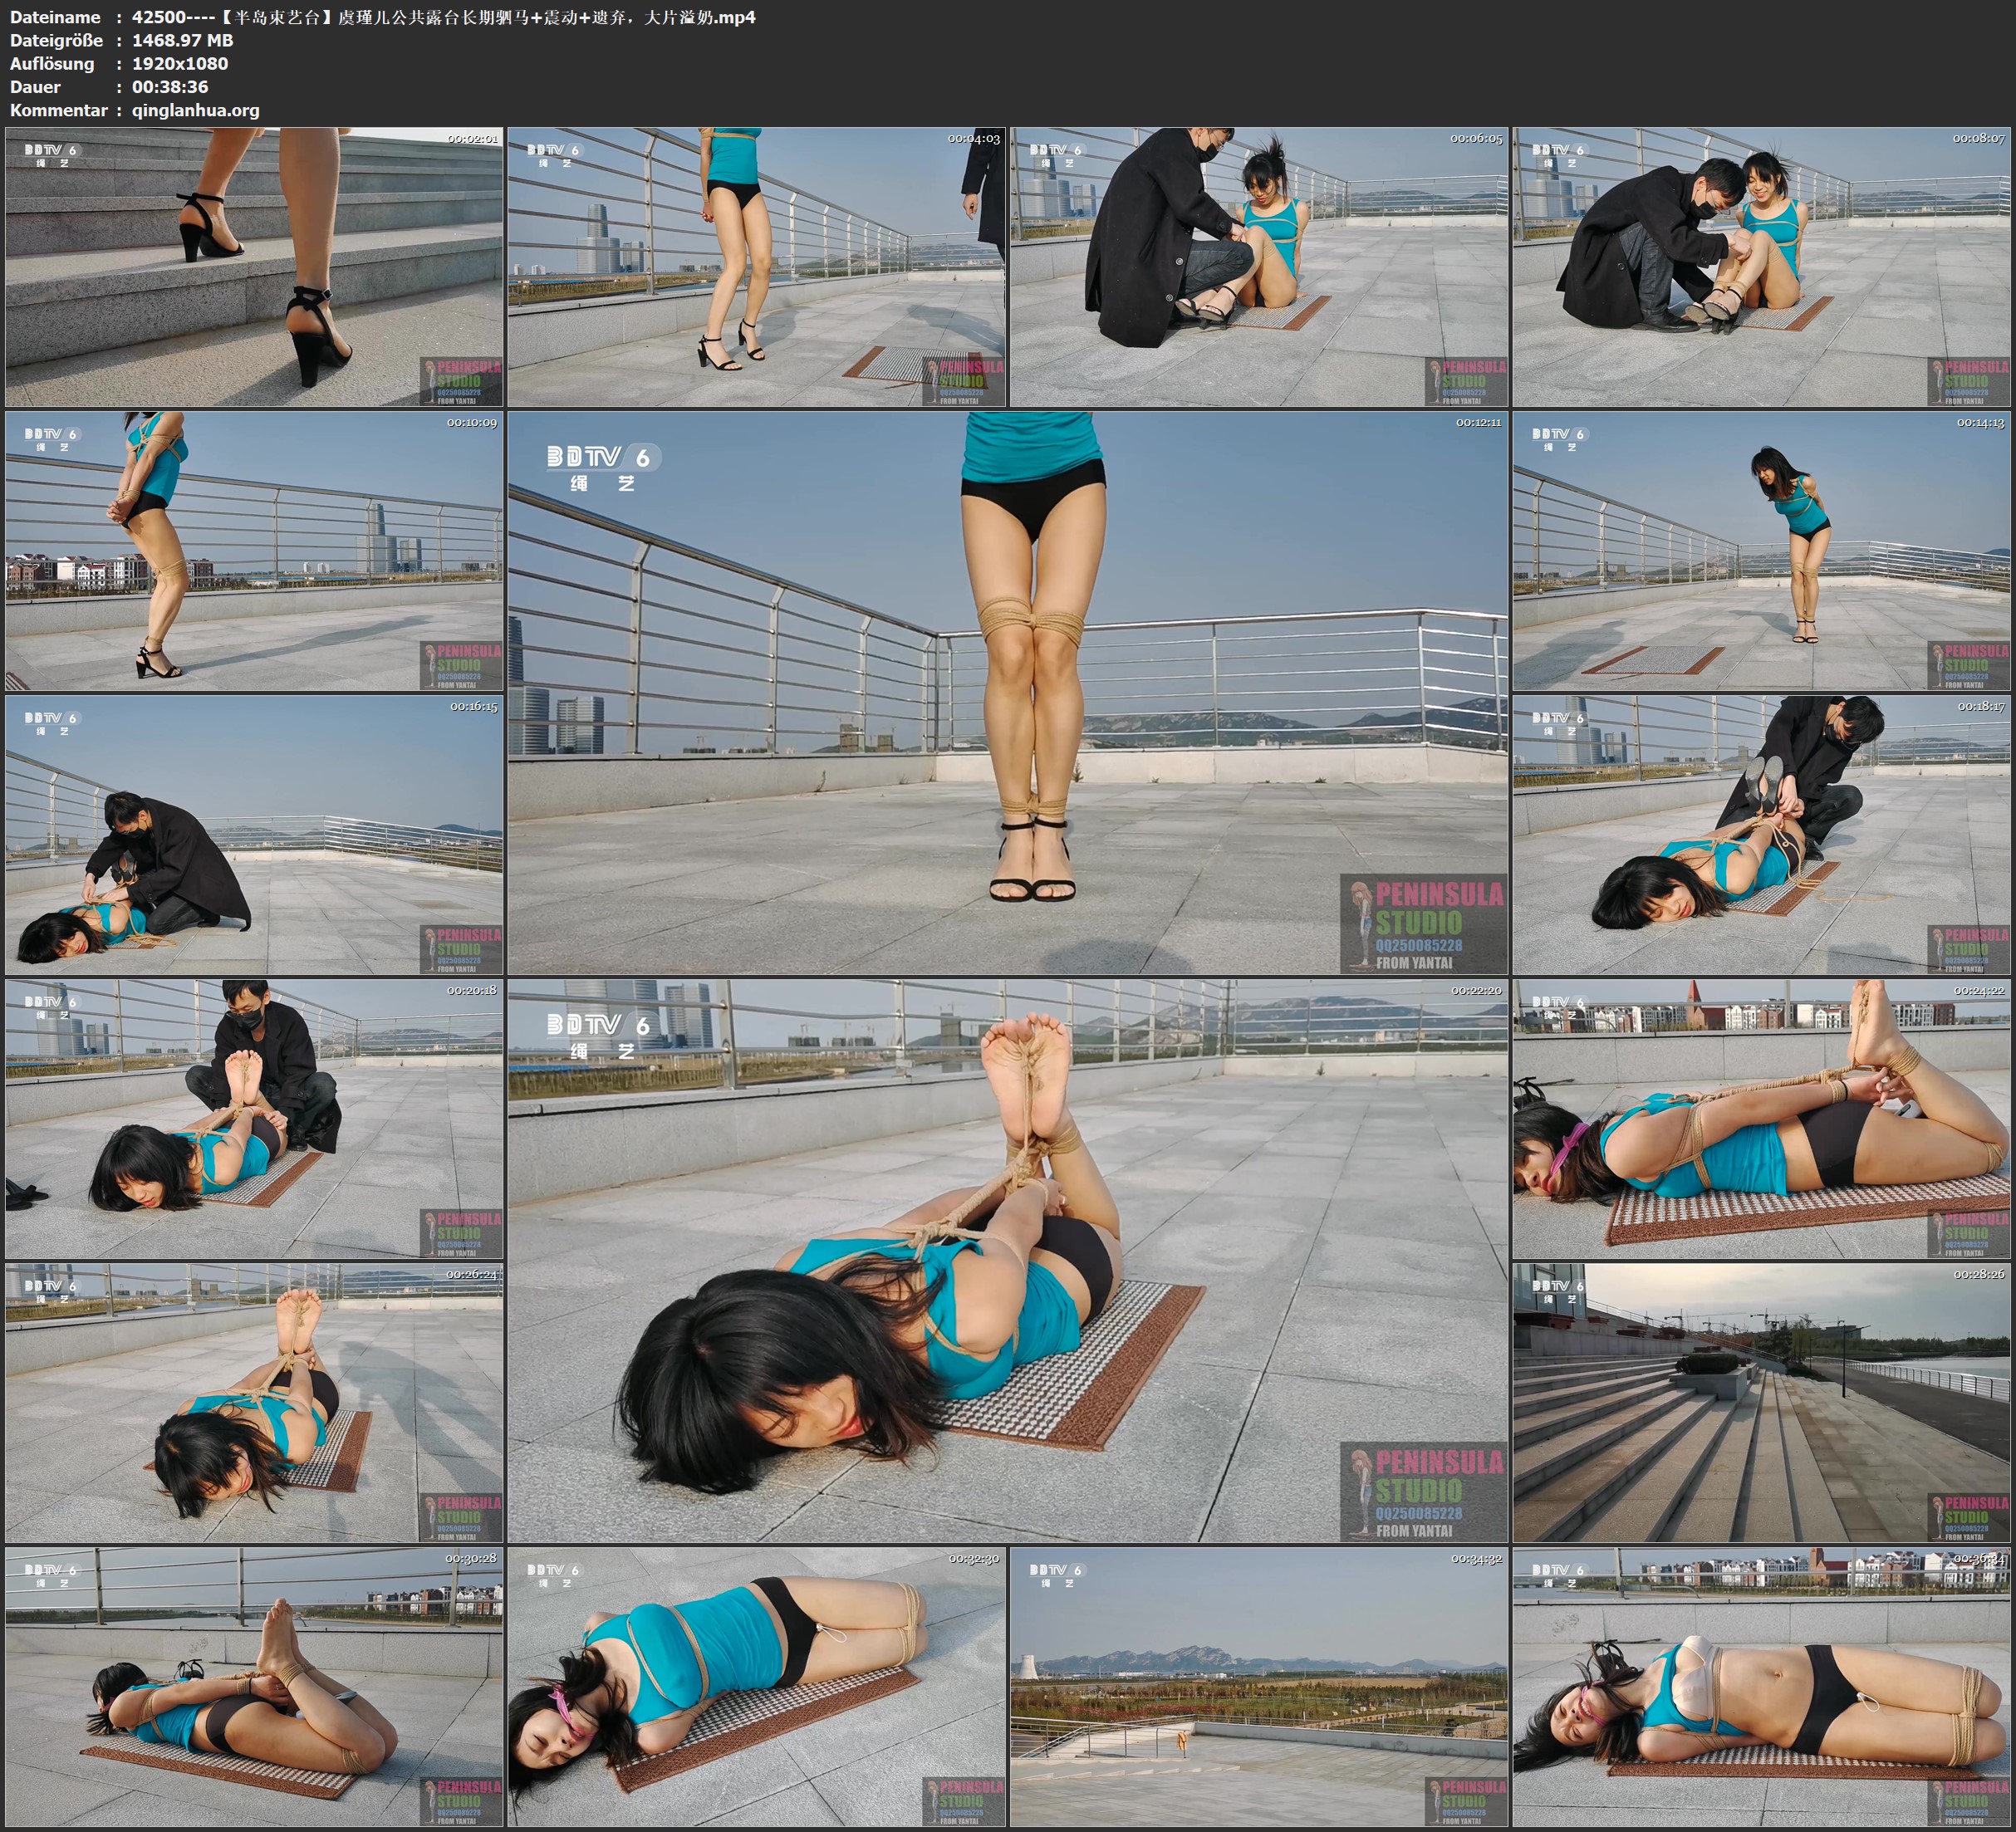The width and height of the screenshot is (2016, 1832).
Task: Click the Dateiname filename text
Action: click(443, 17)
